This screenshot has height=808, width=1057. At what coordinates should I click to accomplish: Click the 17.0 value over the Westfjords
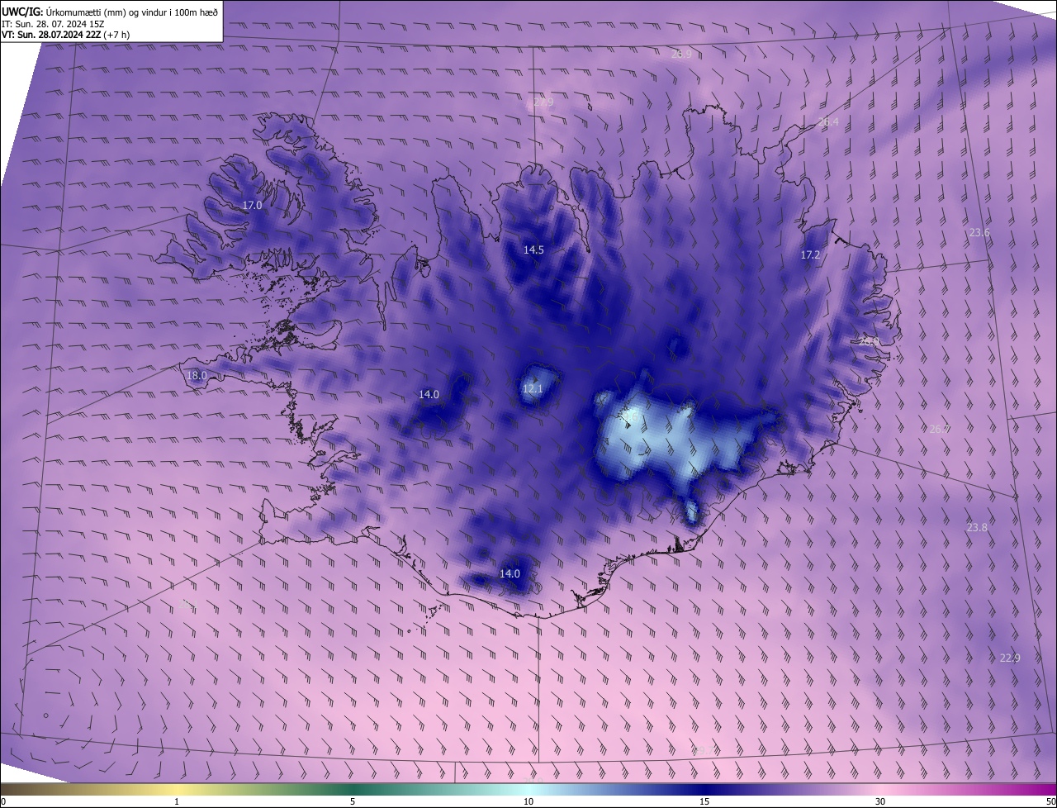pyautogui.click(x=252, y=205)
